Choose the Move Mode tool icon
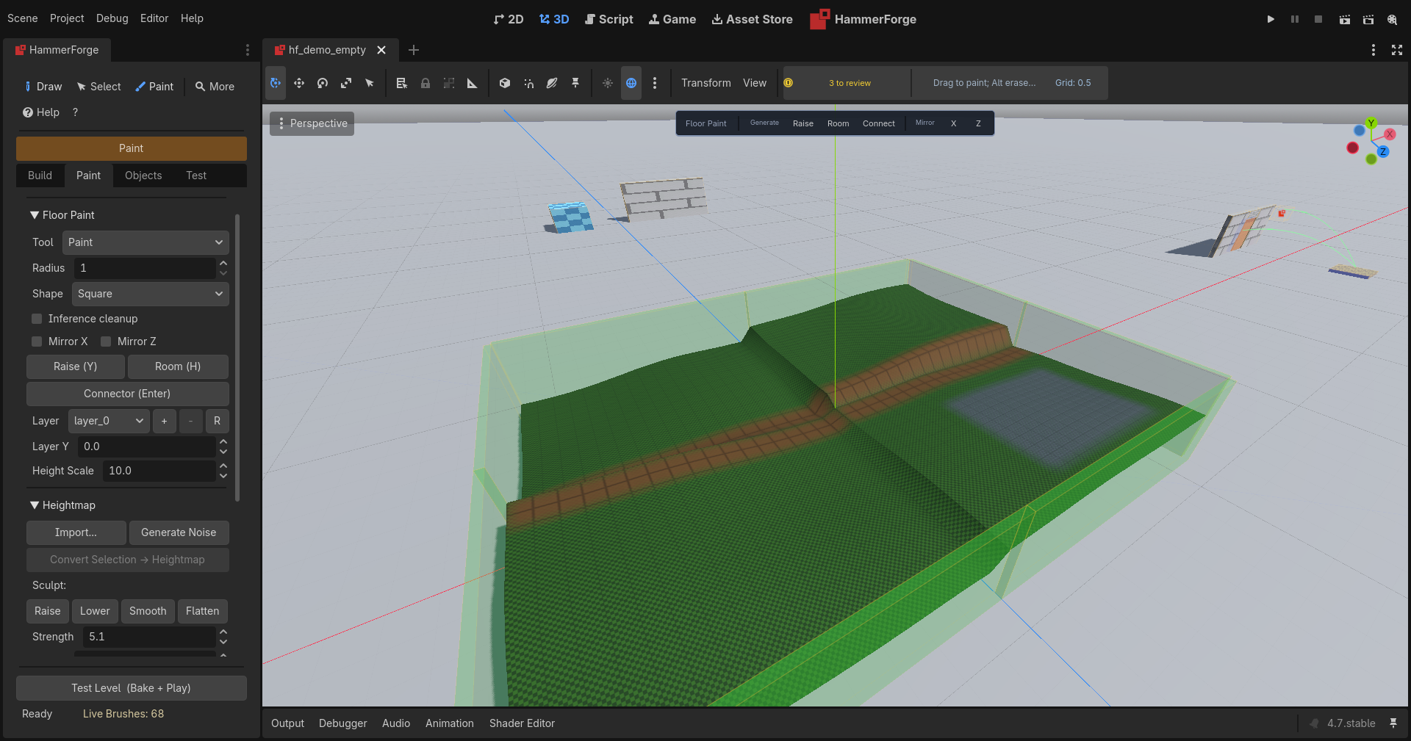The image size is (1411, 741). point(299,83)
